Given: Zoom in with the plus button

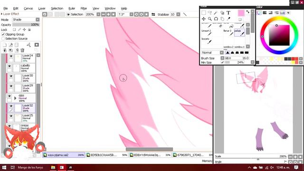Looking at the screenshot, I should tap(108, 14).
